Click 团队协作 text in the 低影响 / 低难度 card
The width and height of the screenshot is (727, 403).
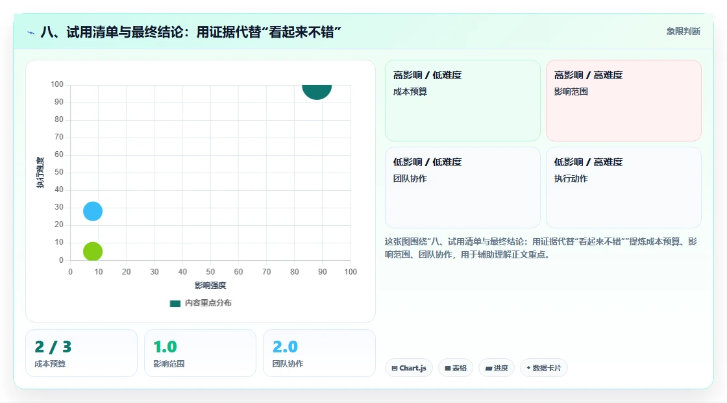410,178
